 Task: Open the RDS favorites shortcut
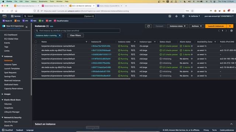coord(34,21)
